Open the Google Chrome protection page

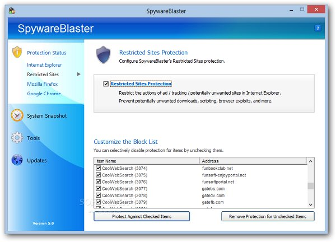[x=44, y=94]
